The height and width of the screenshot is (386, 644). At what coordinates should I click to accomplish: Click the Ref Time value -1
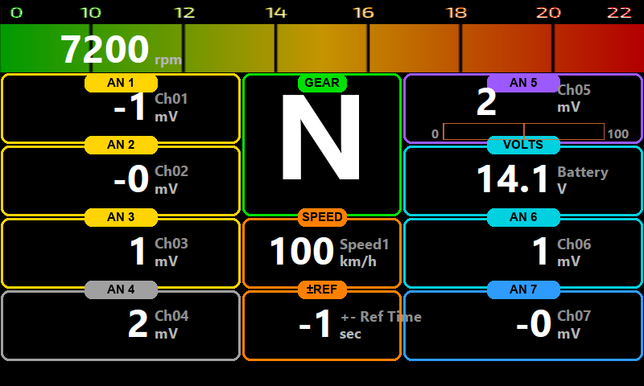315,323
